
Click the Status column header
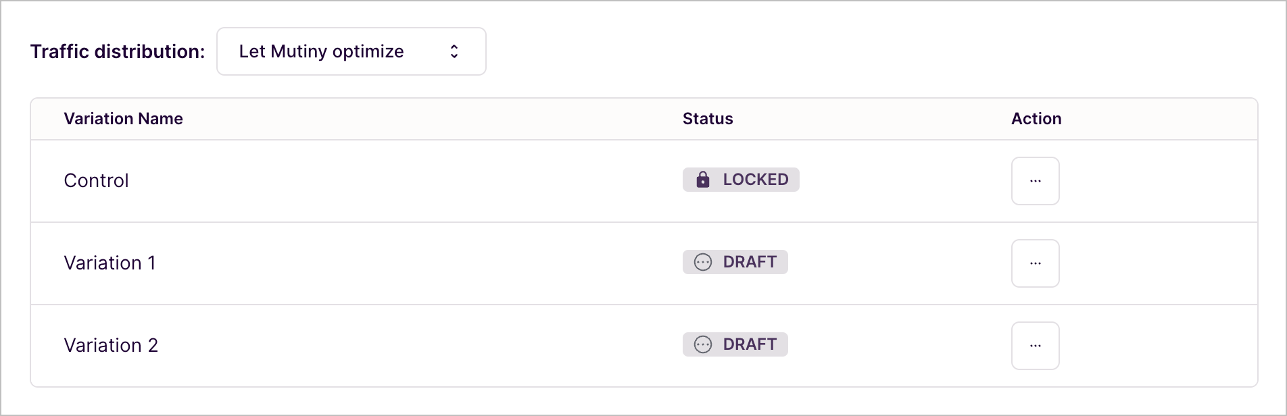click(708, 119)
